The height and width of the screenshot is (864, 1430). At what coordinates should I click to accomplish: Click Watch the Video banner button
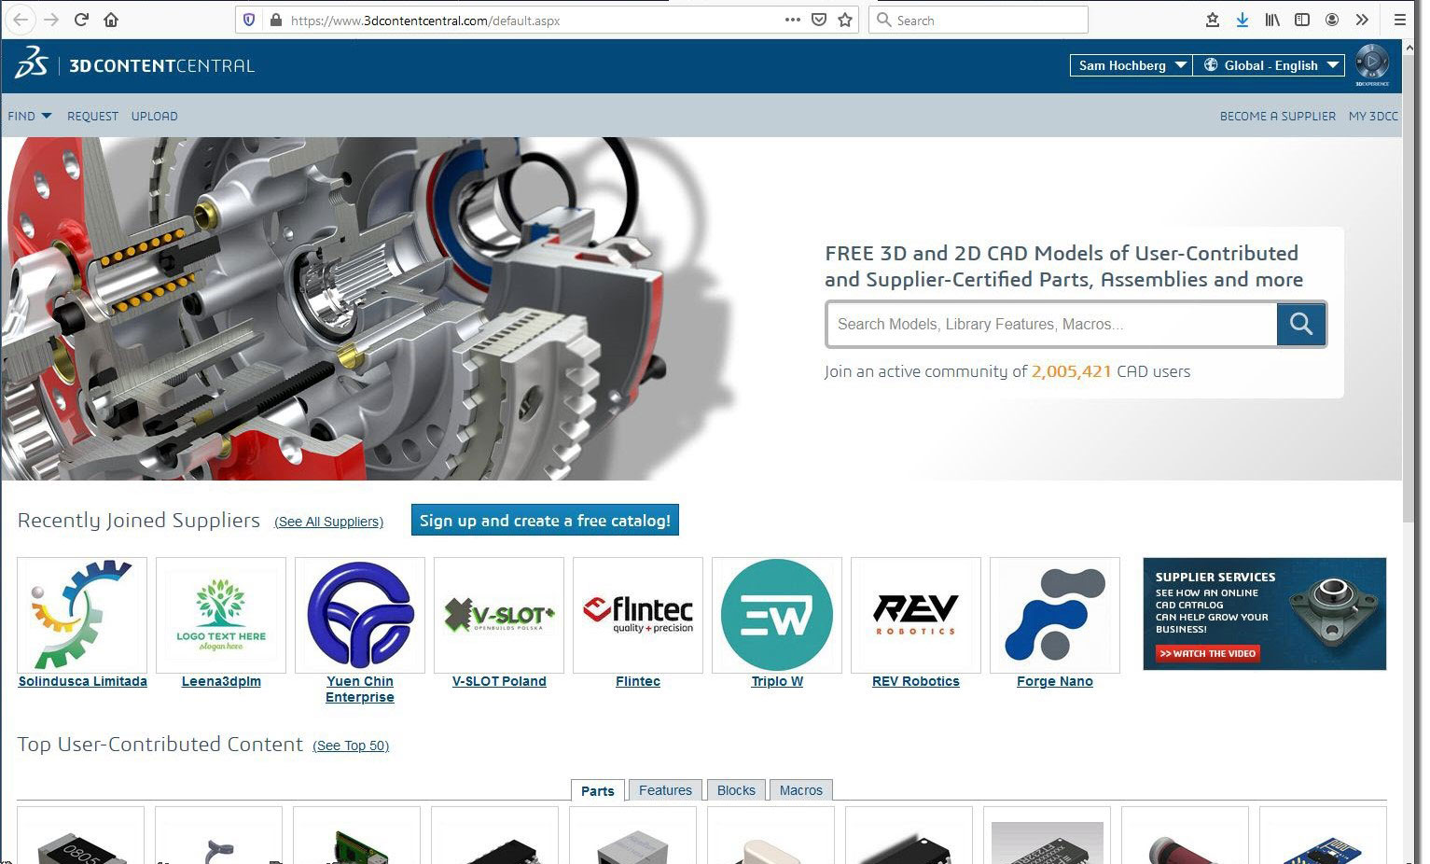point(1208,653)
